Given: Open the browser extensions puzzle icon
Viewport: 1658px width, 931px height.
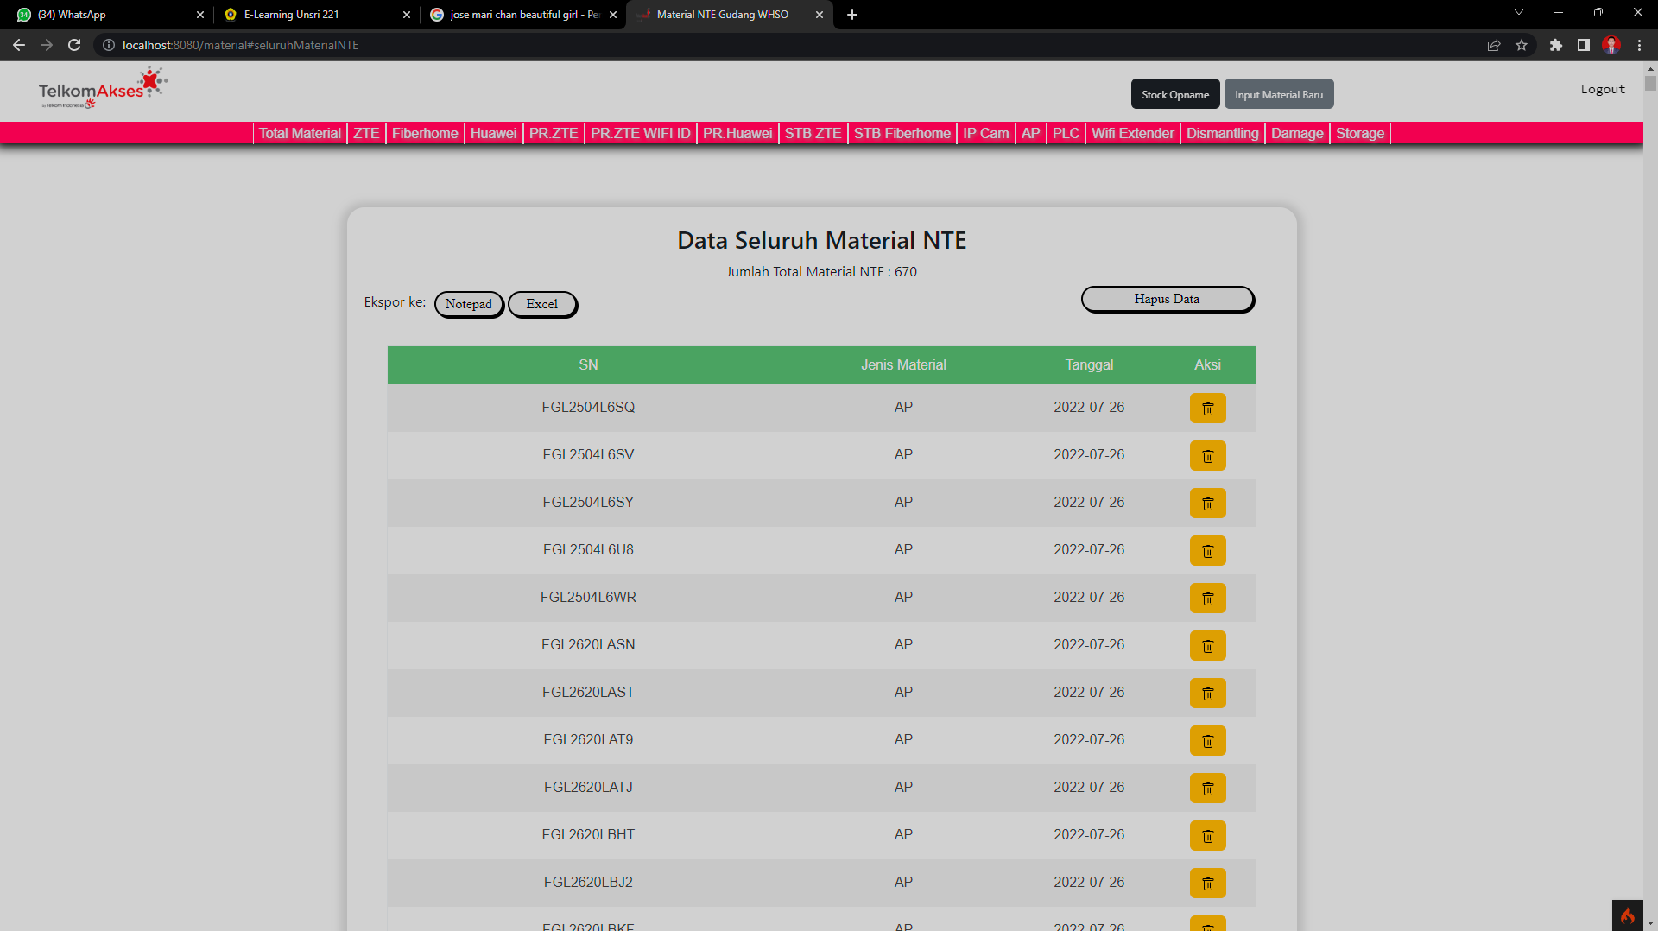Looking at the screenshot, I should click(x=1555, y=45).
